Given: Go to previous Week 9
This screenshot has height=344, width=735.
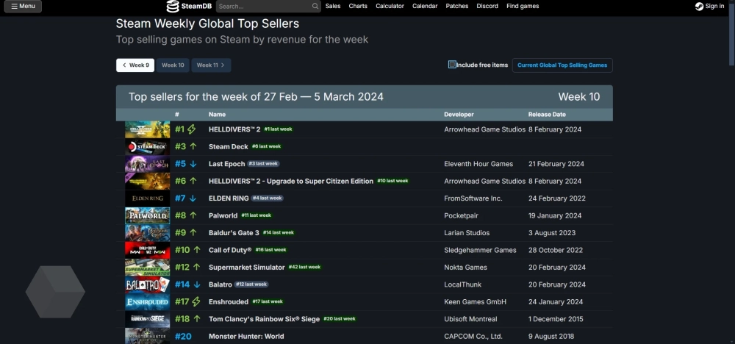Looking at the screenshot, I should (x=135, y=65).
